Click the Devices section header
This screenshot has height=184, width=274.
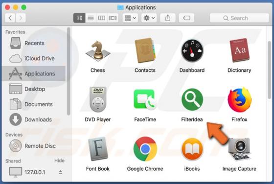pyautogui.click(x=14, y=135)
